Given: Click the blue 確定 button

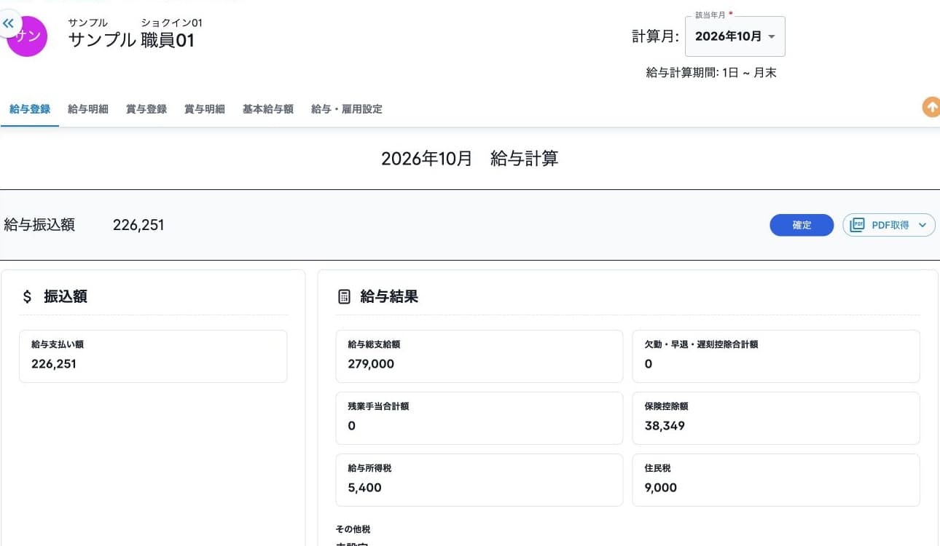Looking at the screenshot, I should pos(802,226).
